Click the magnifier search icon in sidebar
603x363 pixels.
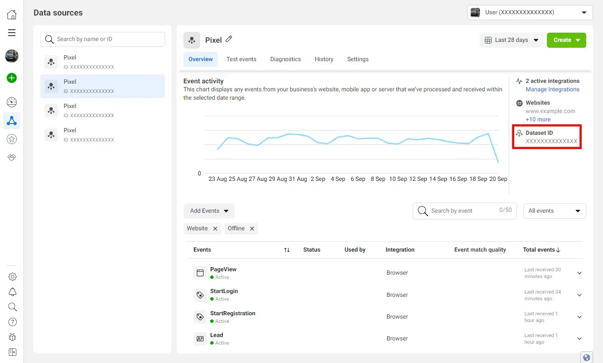click(13, 307)
